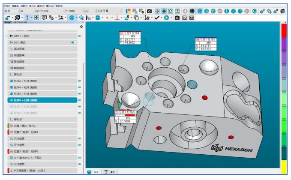Viewport: 291px width, 180px height.
Task: Toggle visibility eye for 柱体4 feature
Action: [x=80, y=87]
